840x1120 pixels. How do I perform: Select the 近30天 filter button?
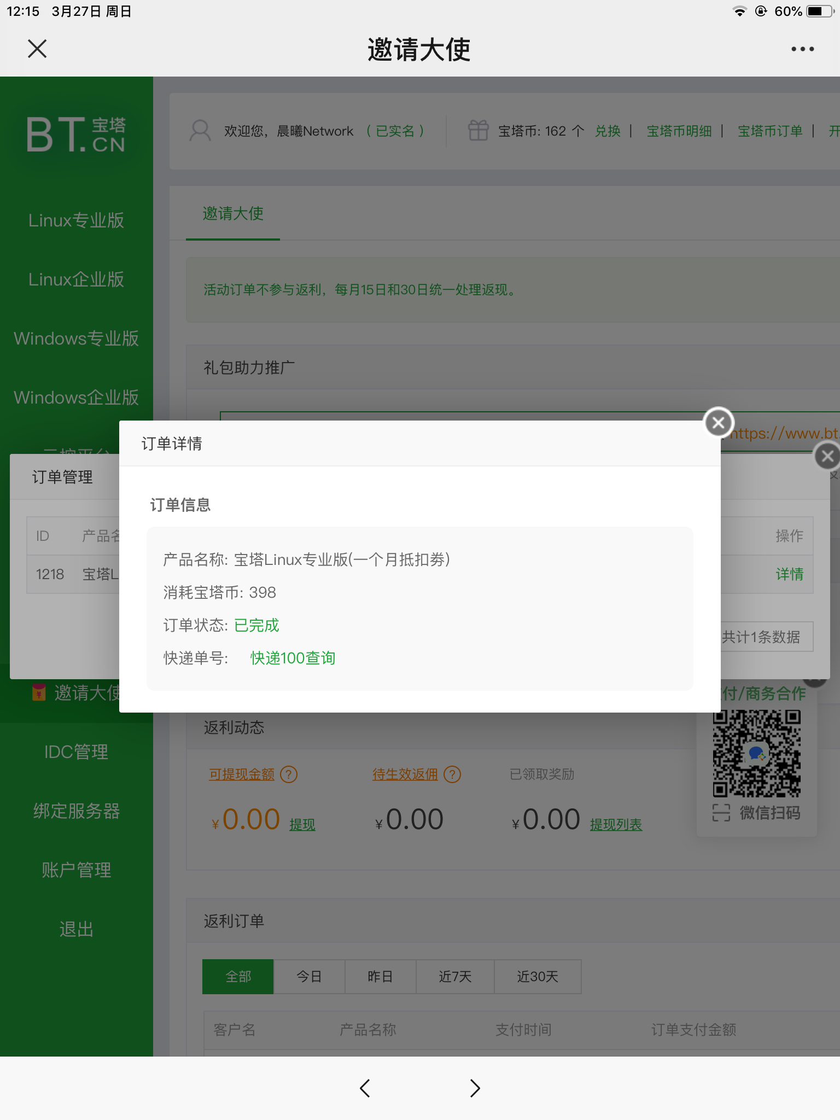coord(538,977)
